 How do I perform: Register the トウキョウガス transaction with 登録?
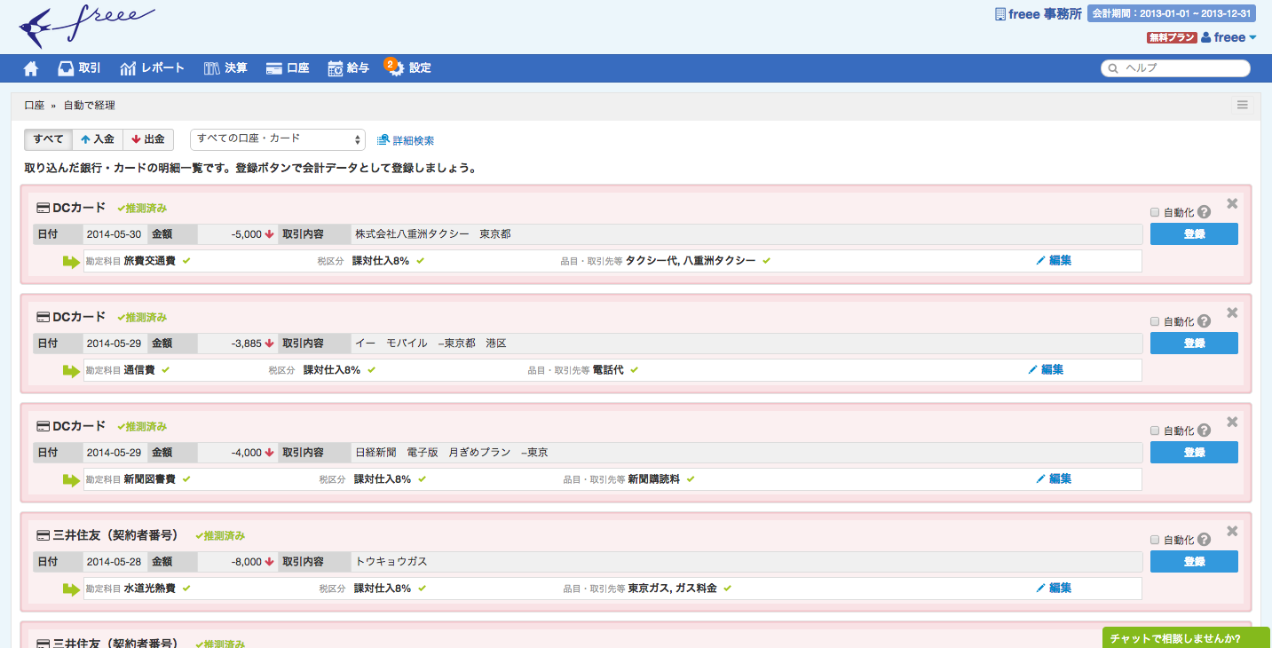click(1194, 562)
